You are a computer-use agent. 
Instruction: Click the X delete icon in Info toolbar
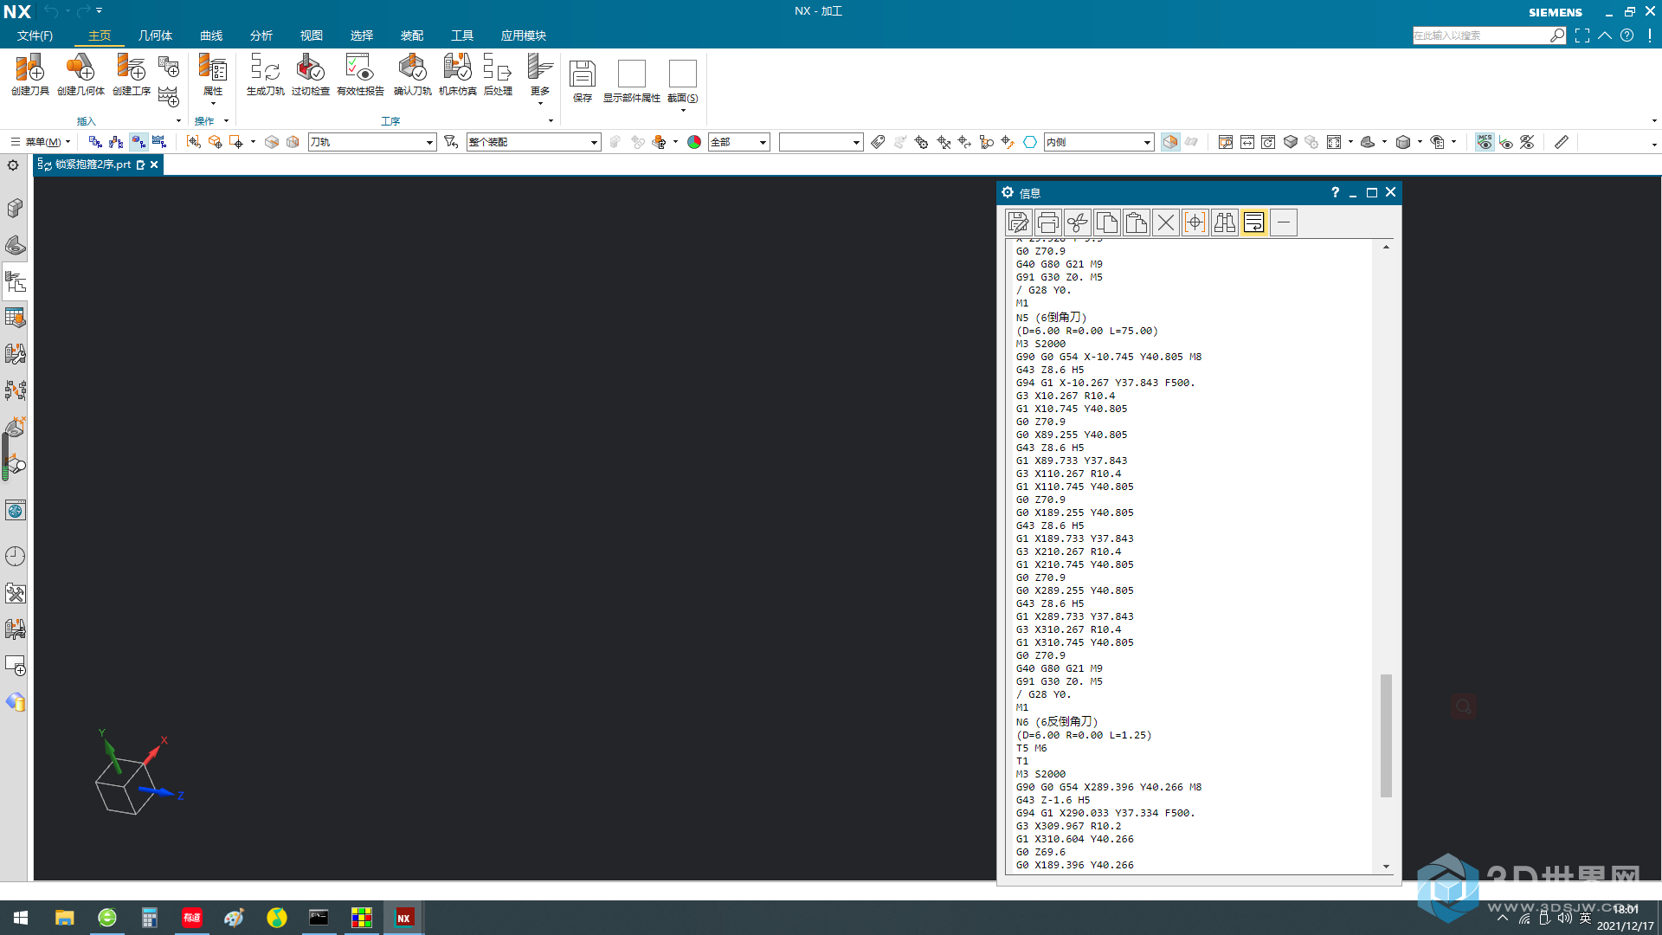tap(1166, 222)
